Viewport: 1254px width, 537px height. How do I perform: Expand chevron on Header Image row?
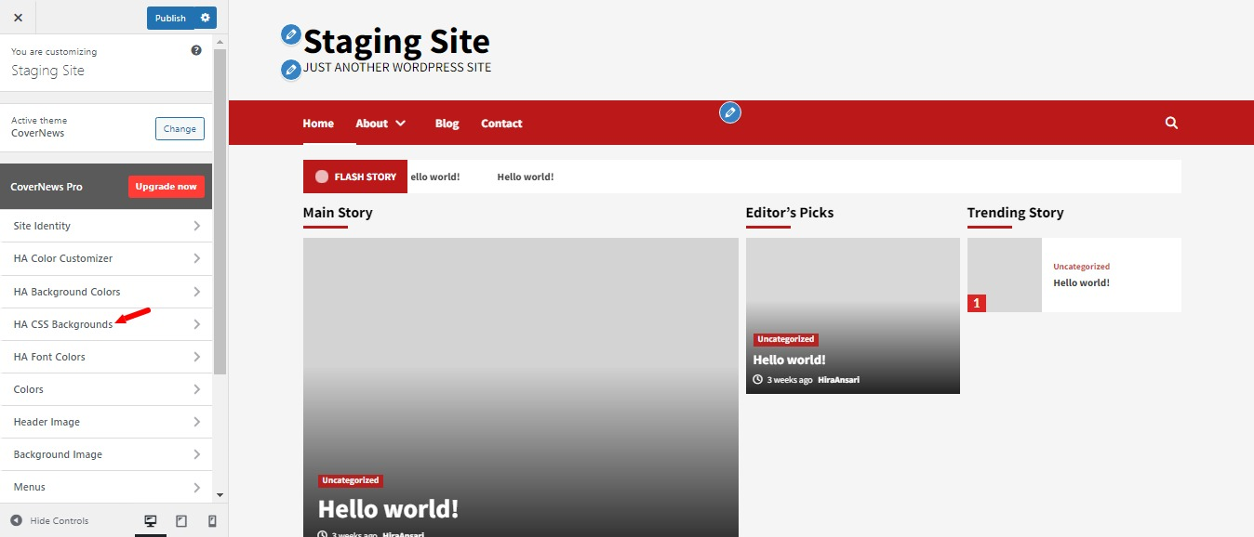click(x=196, y=422)
